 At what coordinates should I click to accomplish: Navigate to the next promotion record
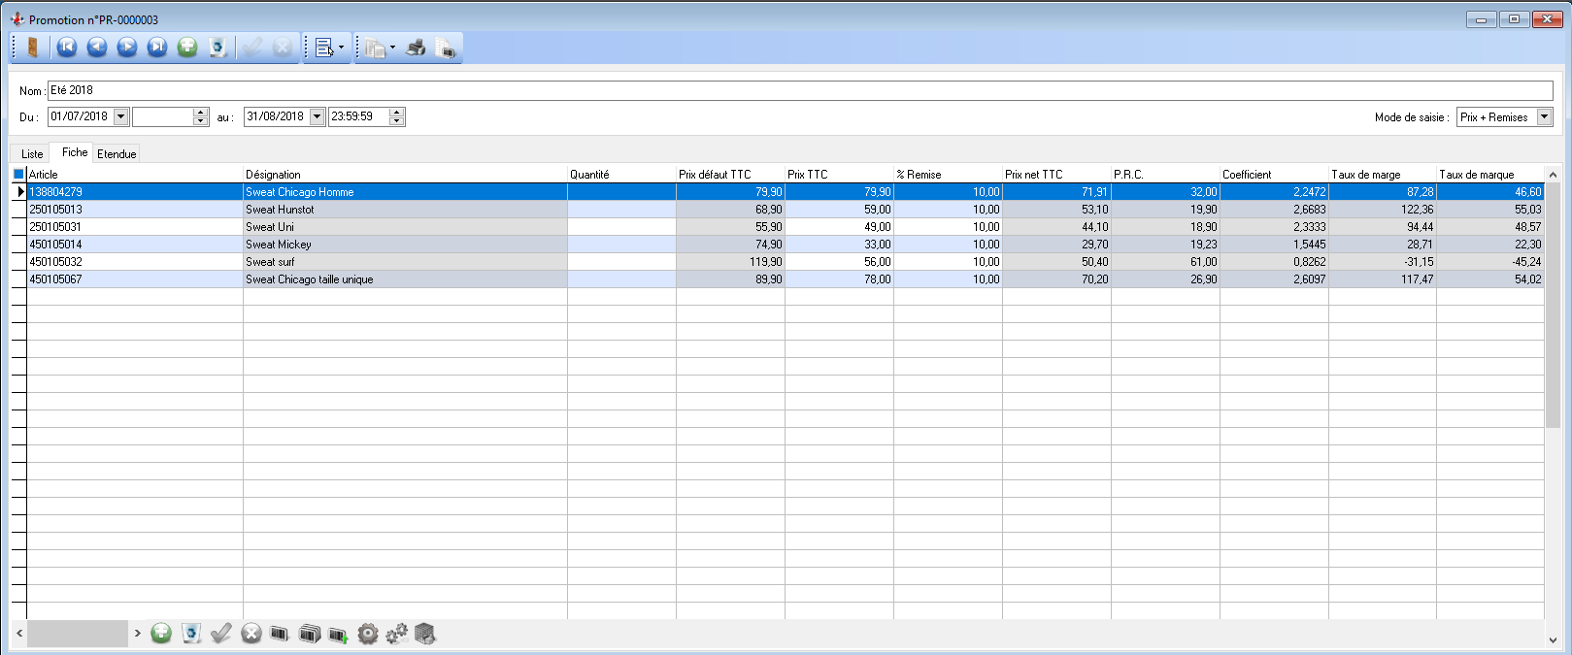point(127,48)
